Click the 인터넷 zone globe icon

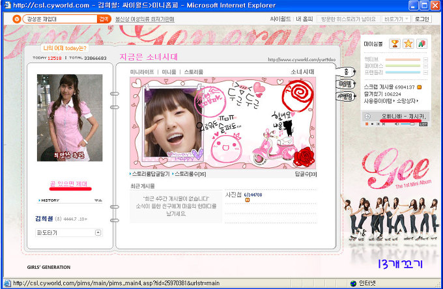click(x=353, y=283)
